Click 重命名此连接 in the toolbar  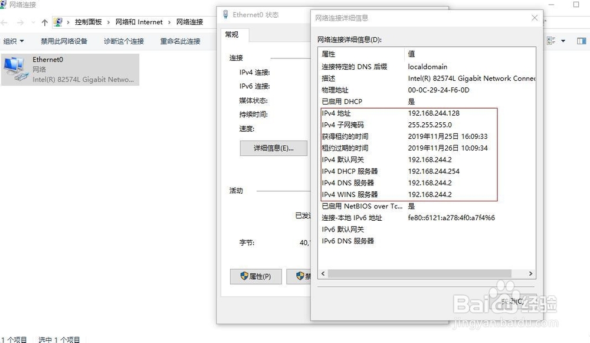[x=180, y=41]
